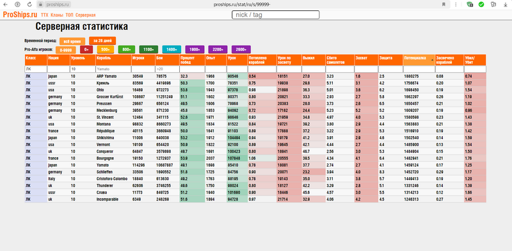Open the Серверная menu link
Image resolution: width=512 pixels, height=251 pixels.
point(86,15)
